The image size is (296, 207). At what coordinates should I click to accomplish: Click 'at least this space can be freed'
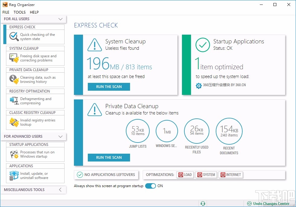click(116, 77)
